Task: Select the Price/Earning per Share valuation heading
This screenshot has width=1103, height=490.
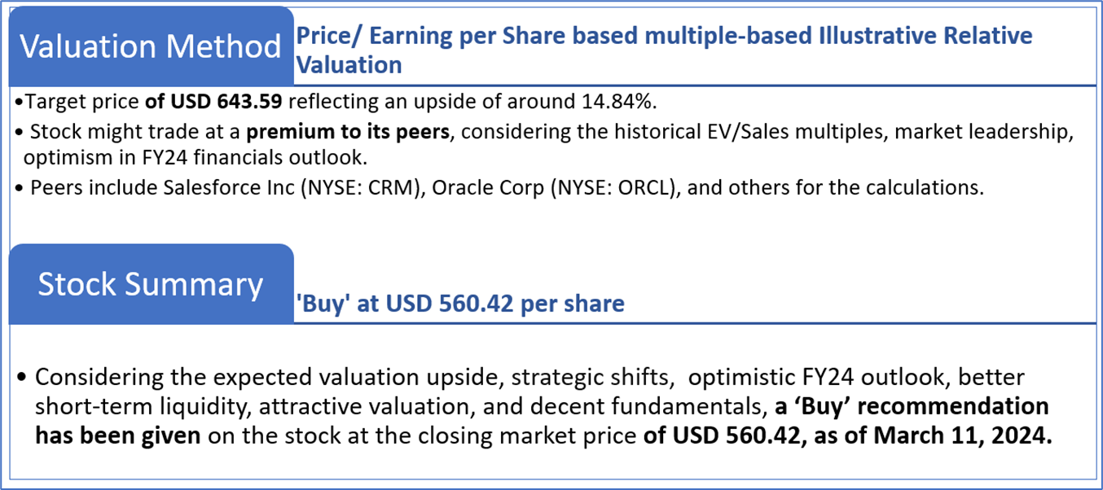Action: (663, 50)
